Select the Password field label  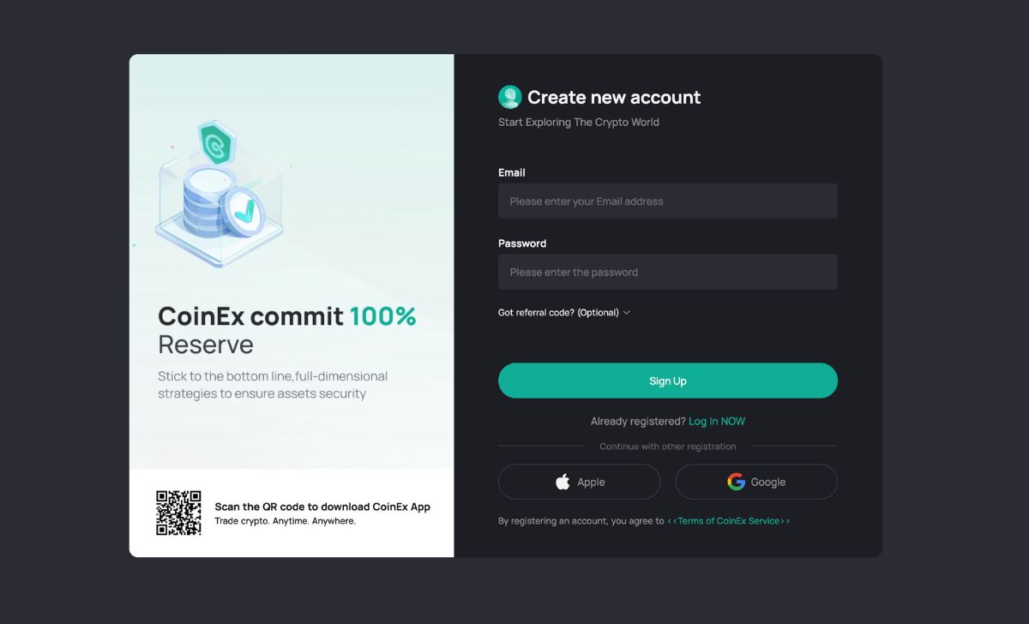pos(522,243)
